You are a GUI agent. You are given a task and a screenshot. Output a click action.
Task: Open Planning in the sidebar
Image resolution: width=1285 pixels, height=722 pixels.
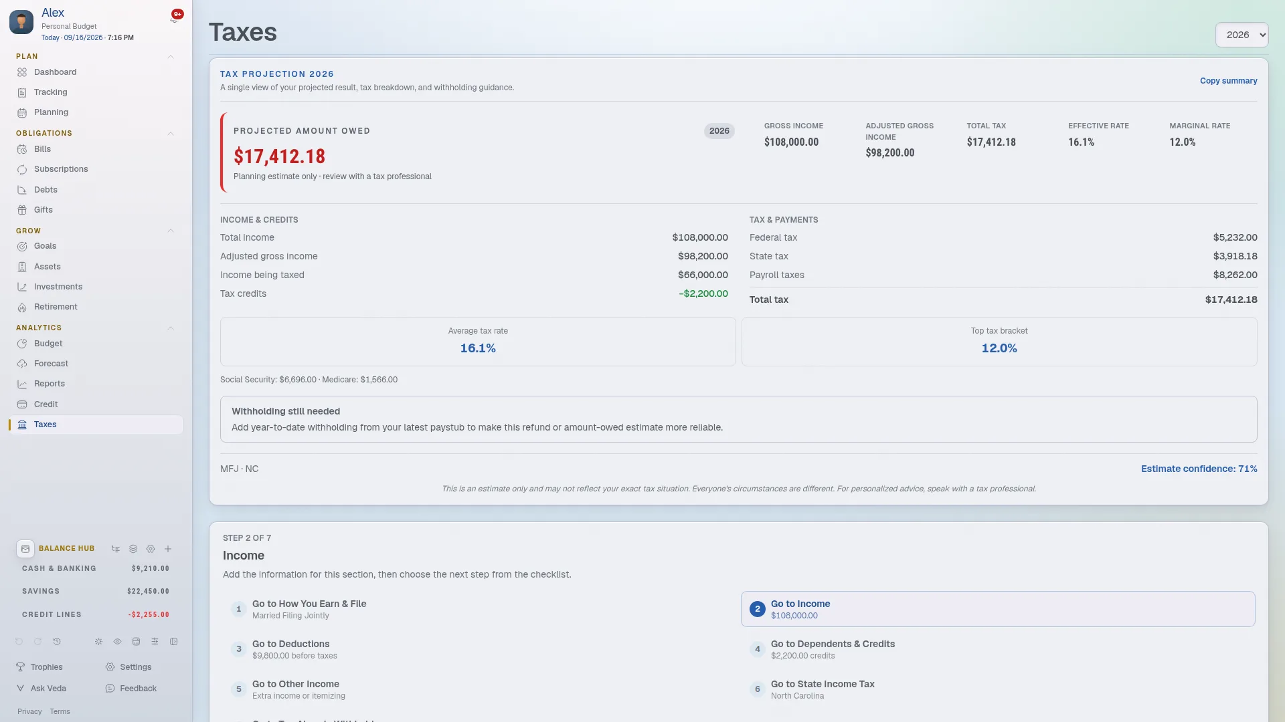click(x=96, y=112)
